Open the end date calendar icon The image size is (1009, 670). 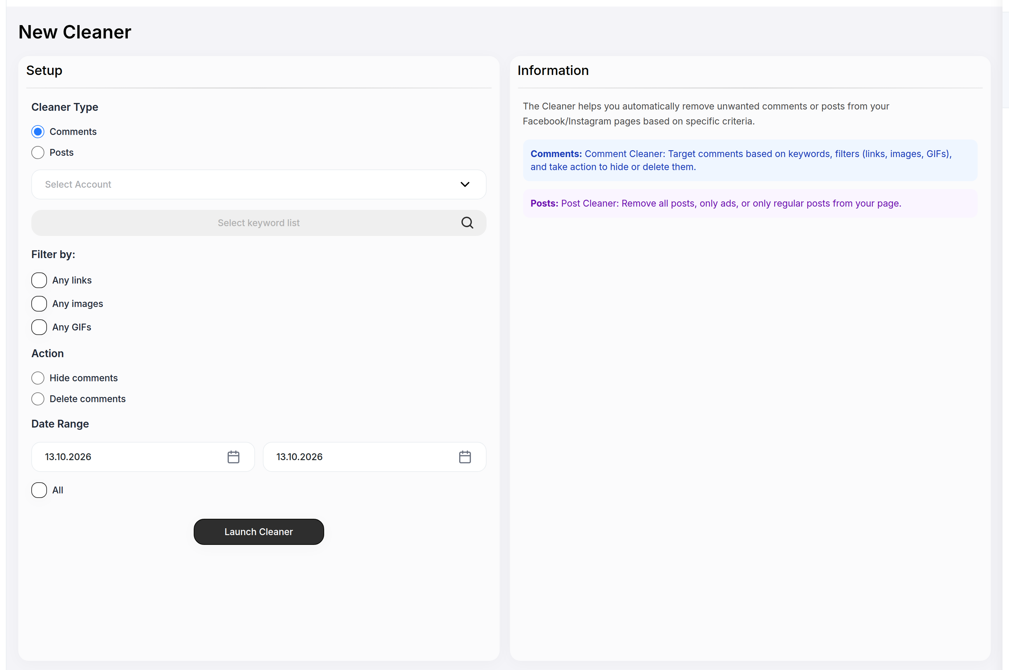coord(465,457)
